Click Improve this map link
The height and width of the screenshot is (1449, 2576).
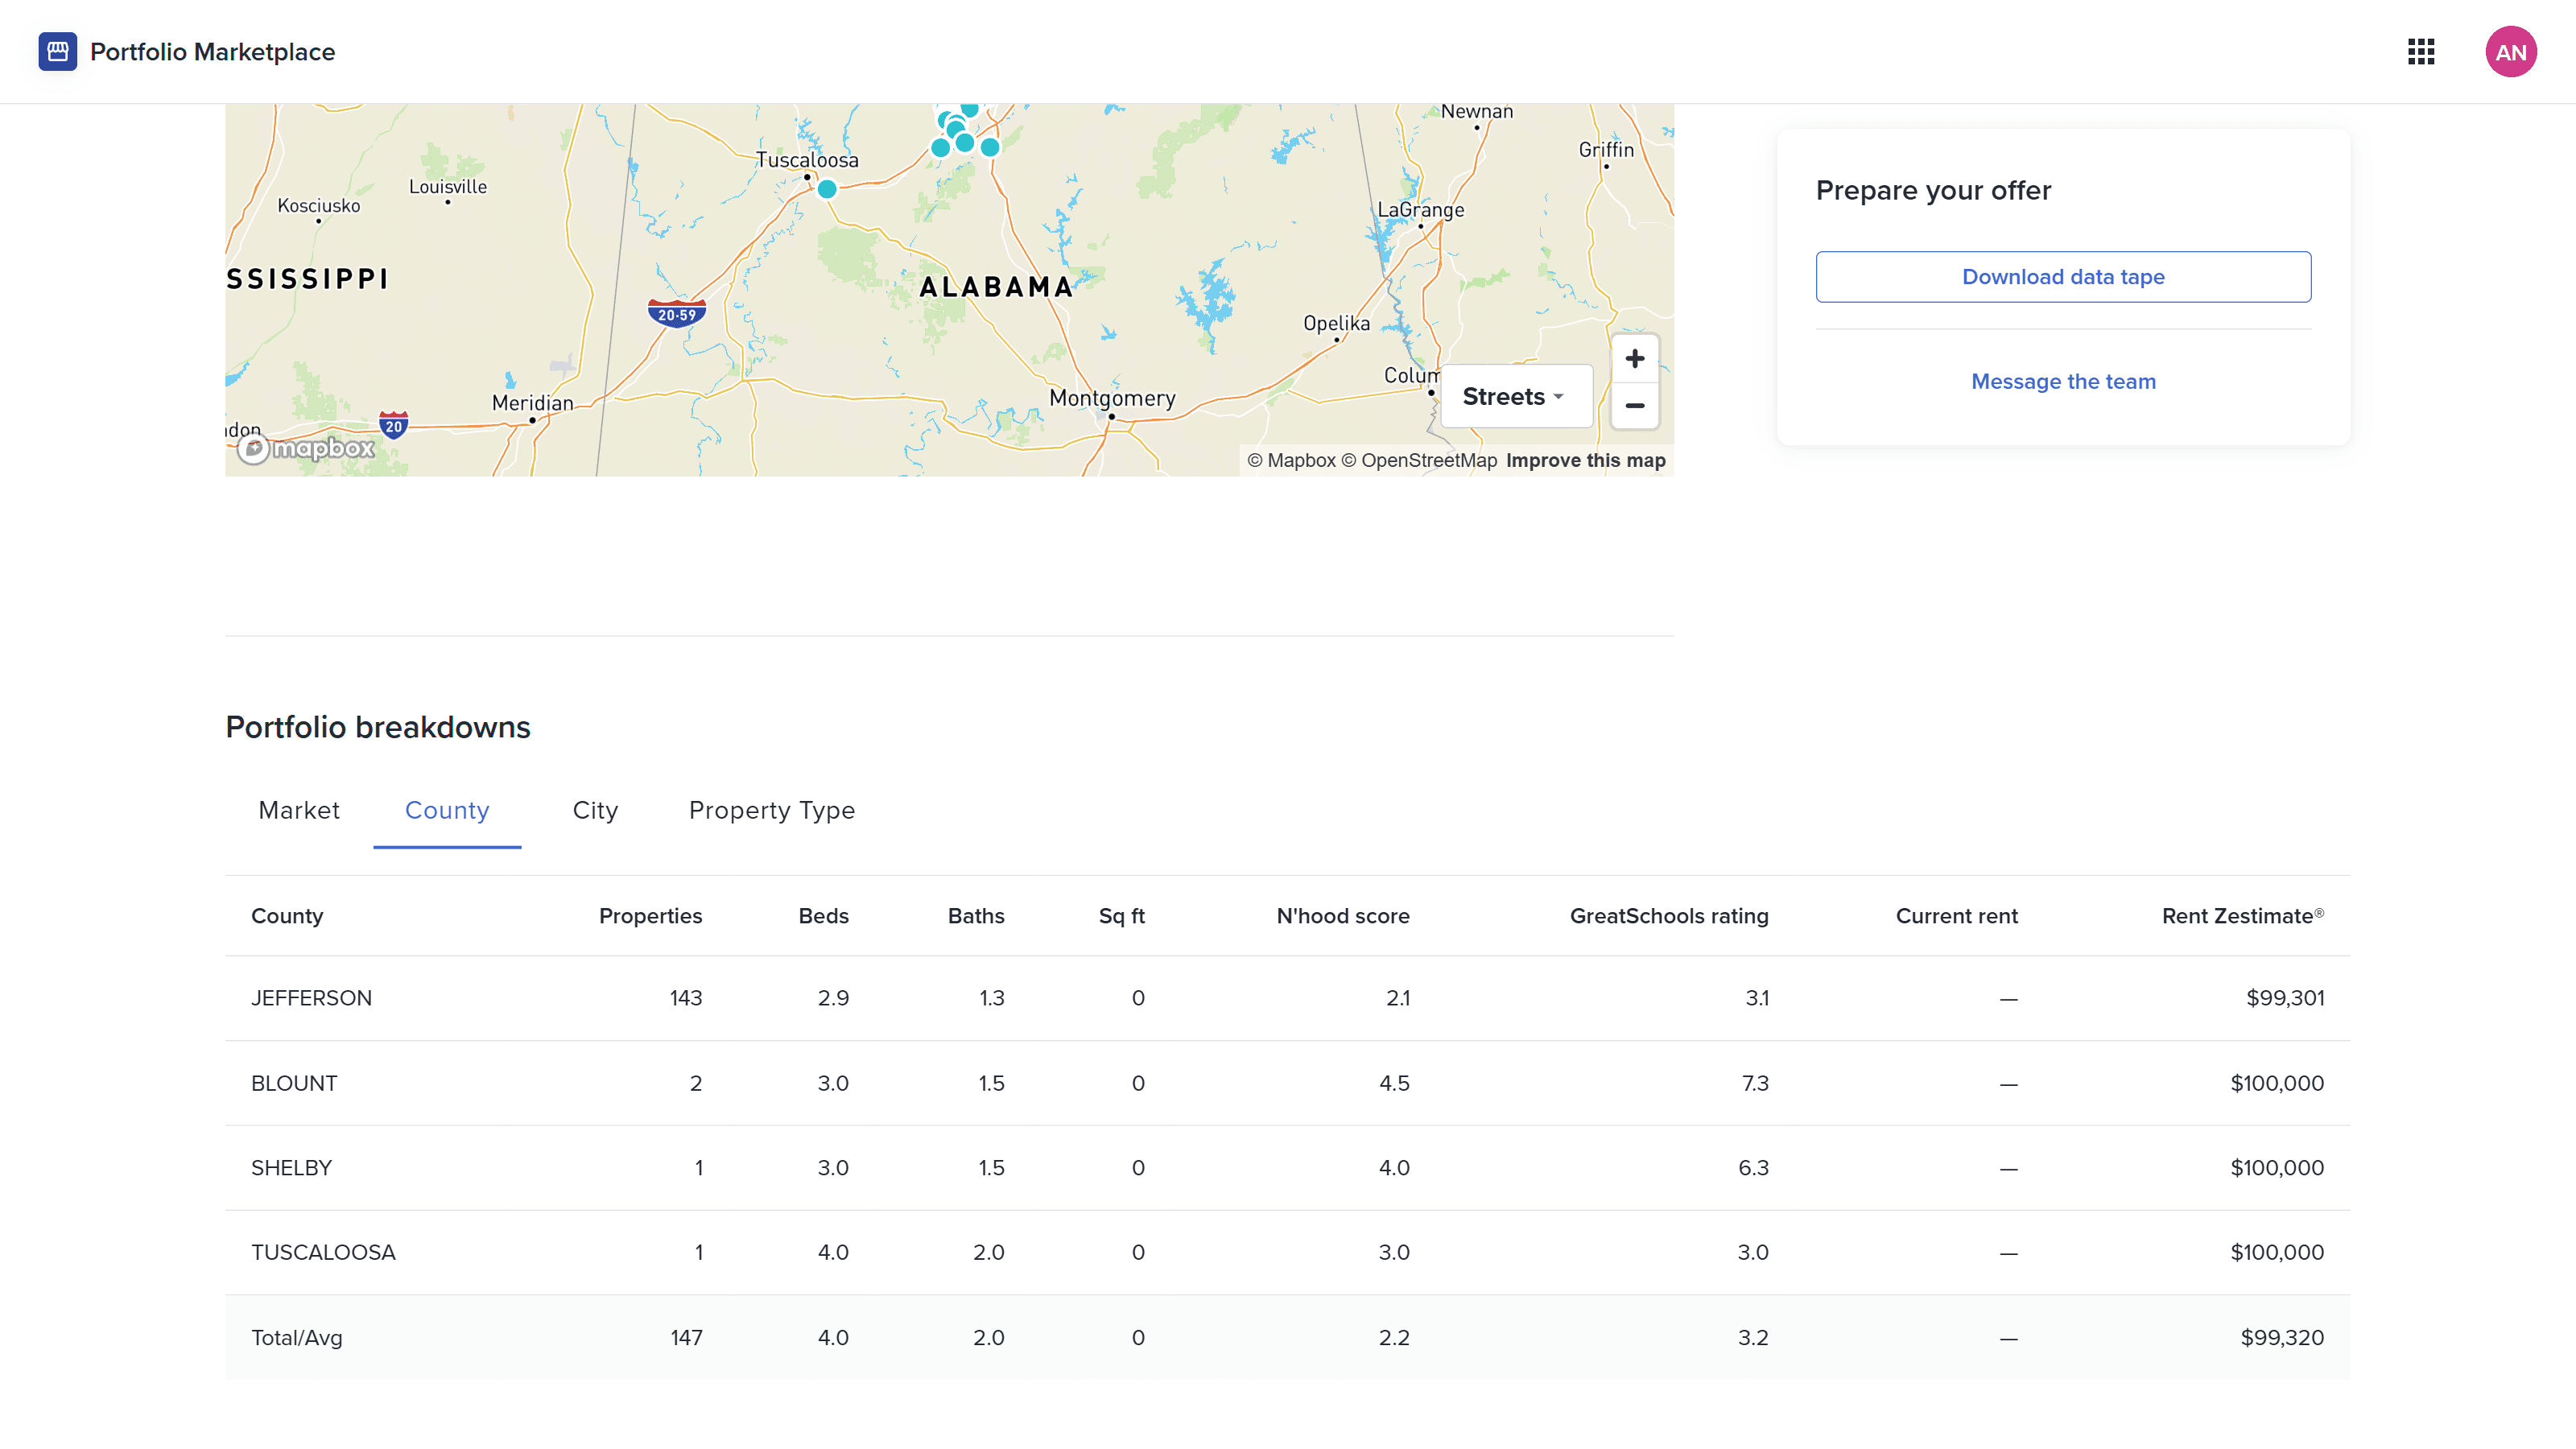[1585, 460]
